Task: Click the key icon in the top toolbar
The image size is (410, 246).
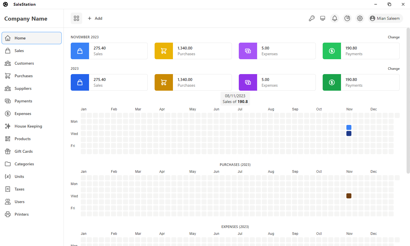Action: tap(312, 18)
